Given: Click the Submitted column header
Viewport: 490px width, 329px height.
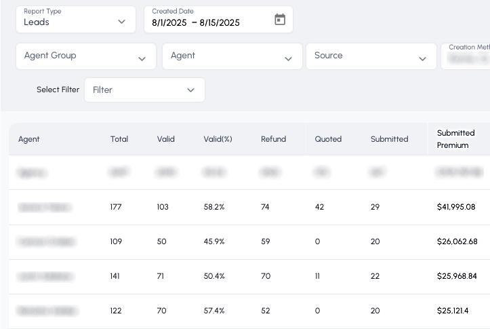Looking at the screenshot, I should pyautogui.click(x=389, y=139).
